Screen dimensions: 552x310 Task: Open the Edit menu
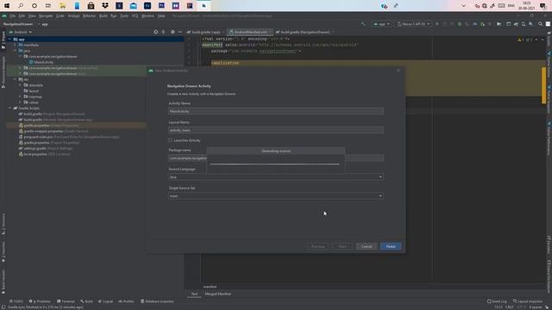click(22, 15)
